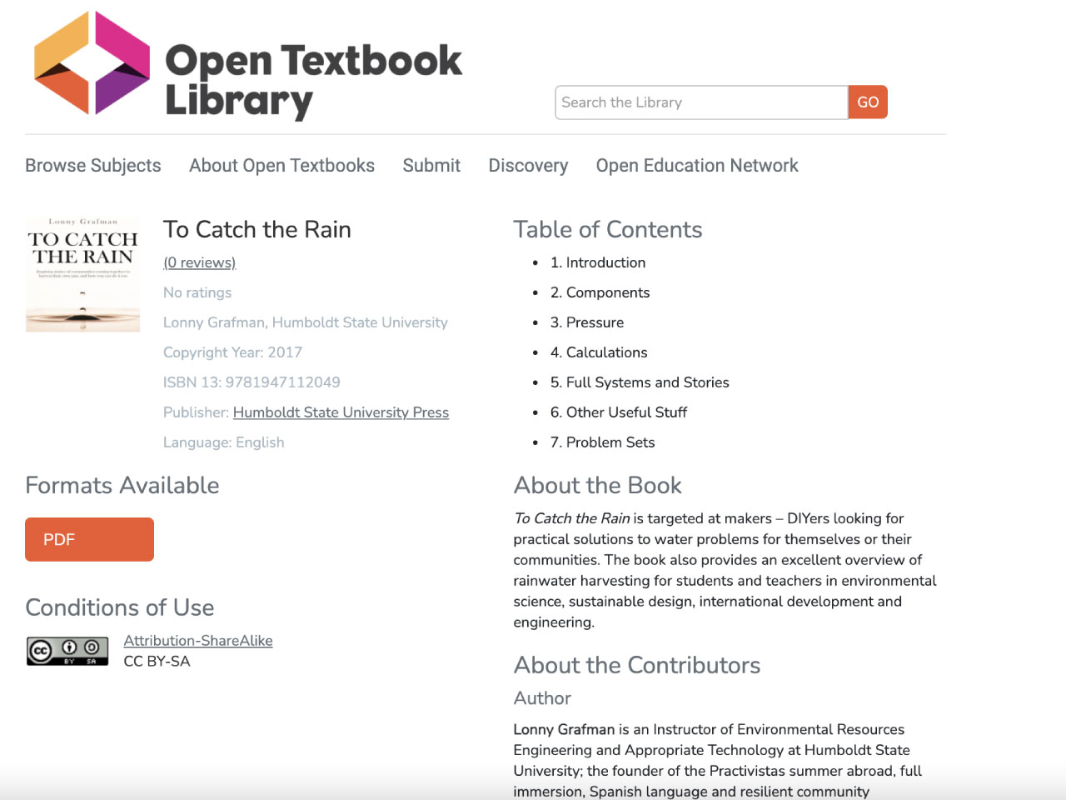Open Open Education Network link
Viewport: 1066px width, 800px height.
click(697, 166)
